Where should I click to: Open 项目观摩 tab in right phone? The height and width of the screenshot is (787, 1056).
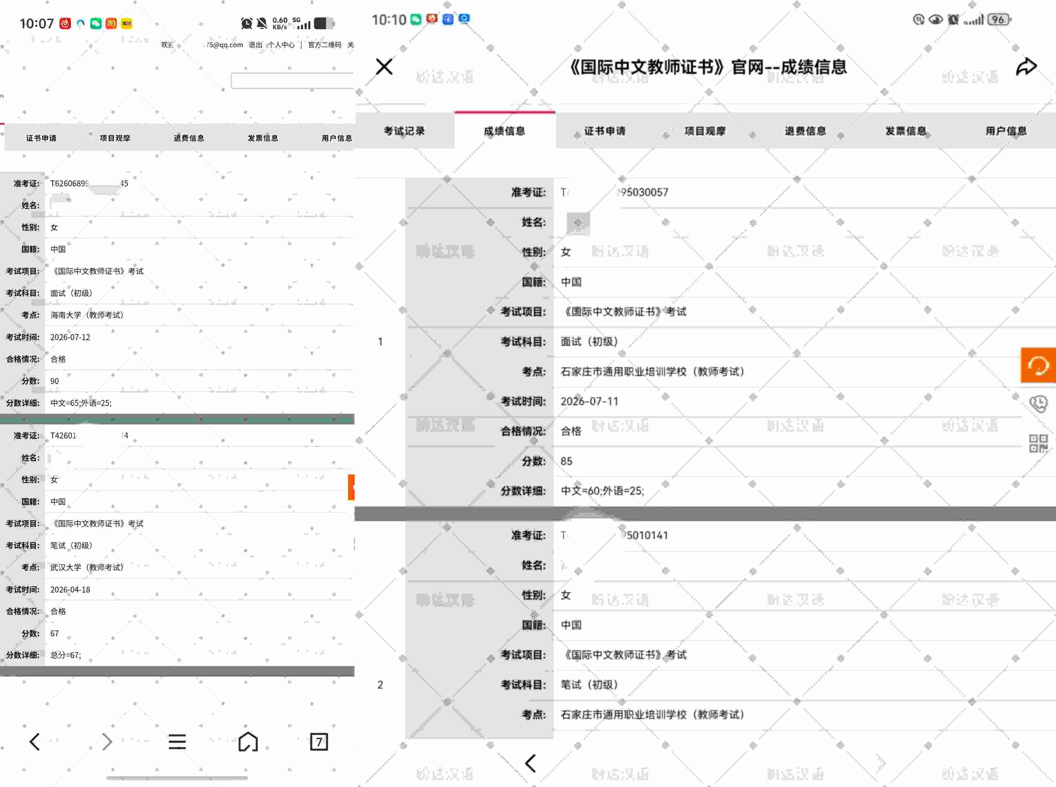point(705,131)
